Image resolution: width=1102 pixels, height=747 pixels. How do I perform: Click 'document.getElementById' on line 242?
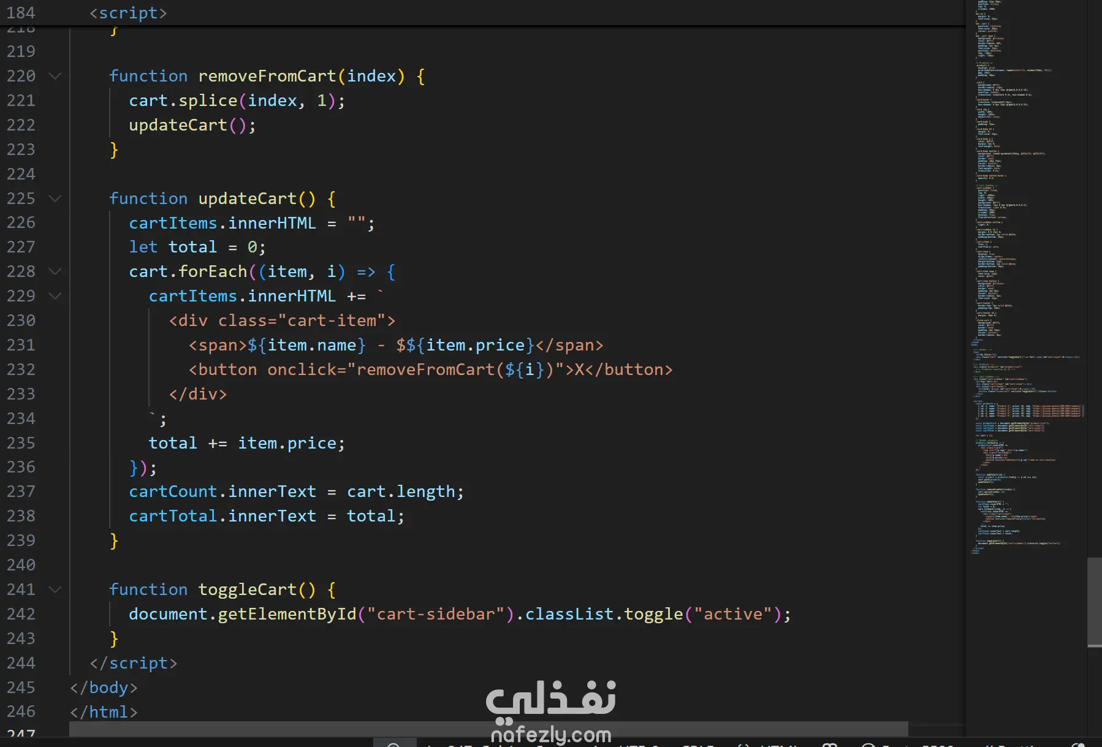point(243,614)
